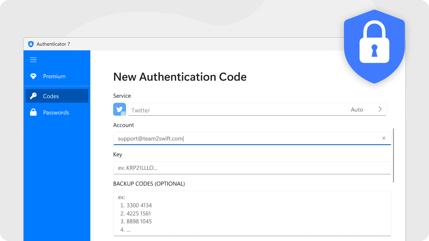Click the padlock icon beside Passwords
Screen dimensions: 429x241
coord(33,112)
